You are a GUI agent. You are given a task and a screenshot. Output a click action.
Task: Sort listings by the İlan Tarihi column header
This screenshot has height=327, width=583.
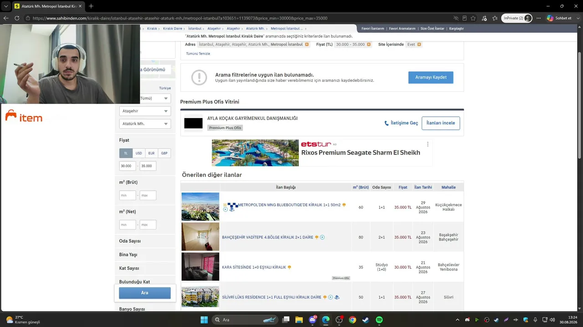tap(423, 187)
